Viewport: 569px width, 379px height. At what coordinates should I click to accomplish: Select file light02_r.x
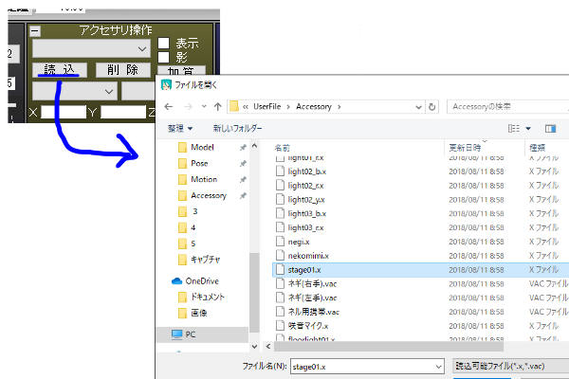[305, 186]
